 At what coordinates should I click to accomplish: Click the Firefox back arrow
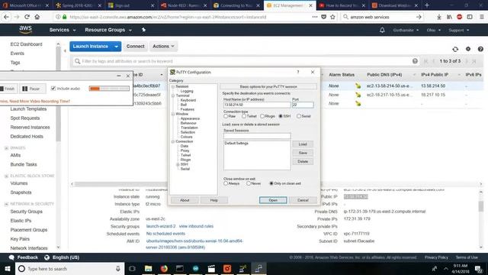(6, 17)
